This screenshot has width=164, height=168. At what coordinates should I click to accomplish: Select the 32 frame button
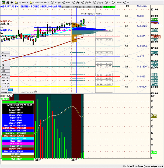pos(5,65)
